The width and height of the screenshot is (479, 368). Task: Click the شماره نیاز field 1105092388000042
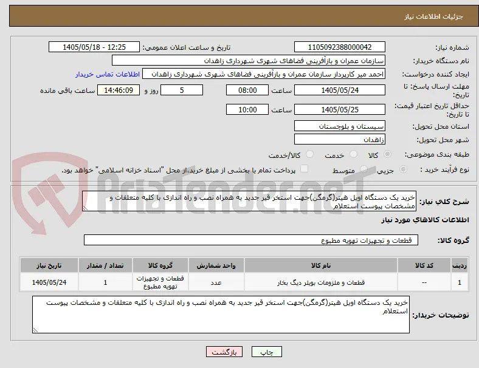[339, 47]
